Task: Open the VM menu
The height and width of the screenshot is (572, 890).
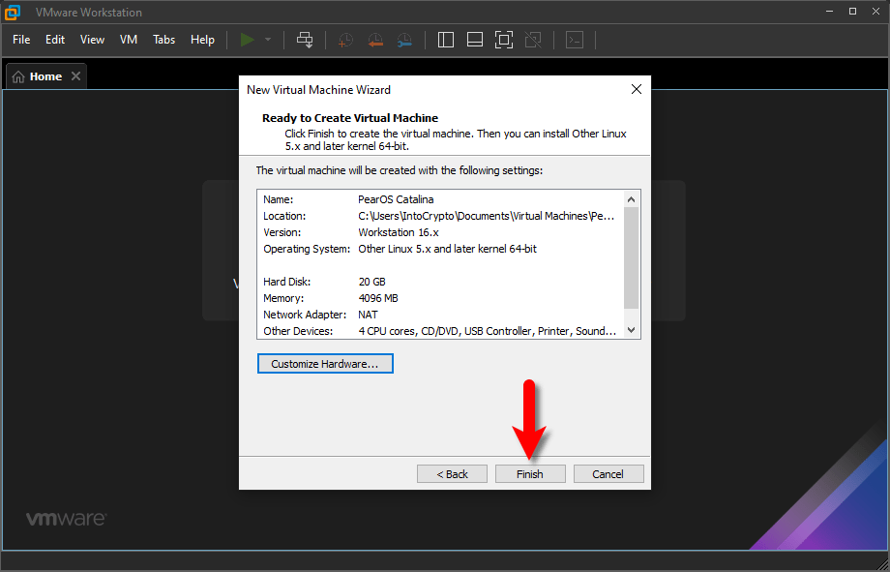Action: (129, 40)
